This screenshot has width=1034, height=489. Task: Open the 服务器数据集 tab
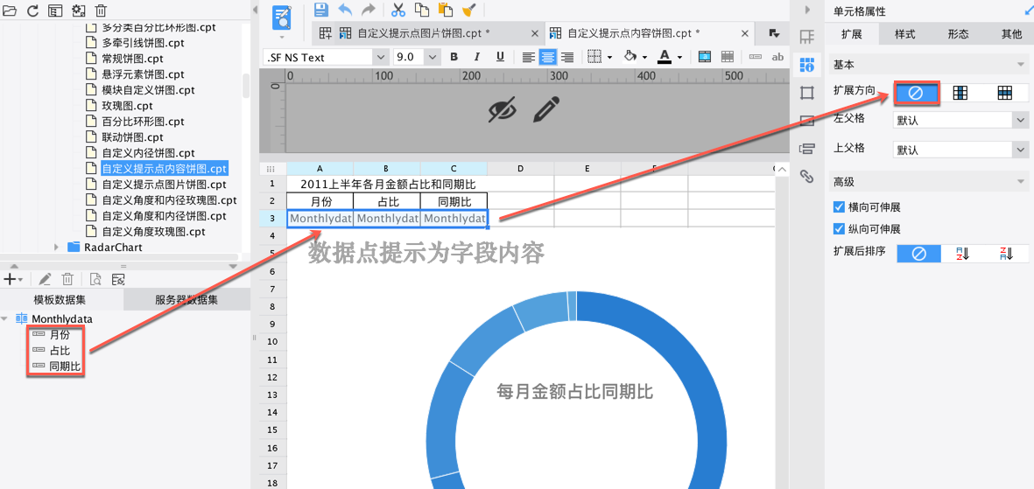(x=186, y=300)
